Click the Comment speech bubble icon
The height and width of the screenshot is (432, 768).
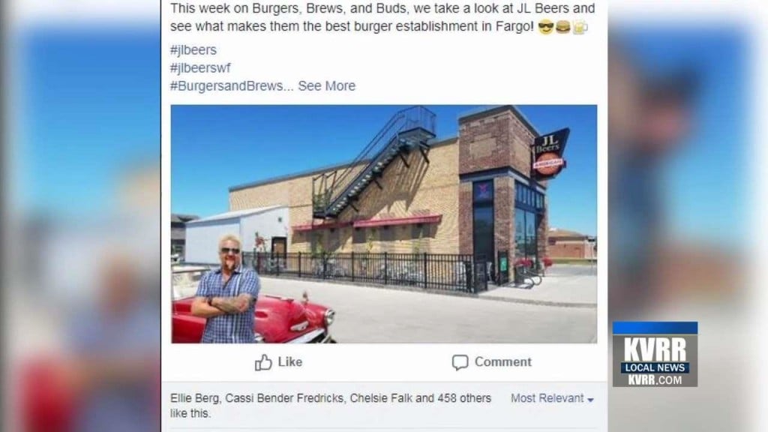[x=460, y=362]
